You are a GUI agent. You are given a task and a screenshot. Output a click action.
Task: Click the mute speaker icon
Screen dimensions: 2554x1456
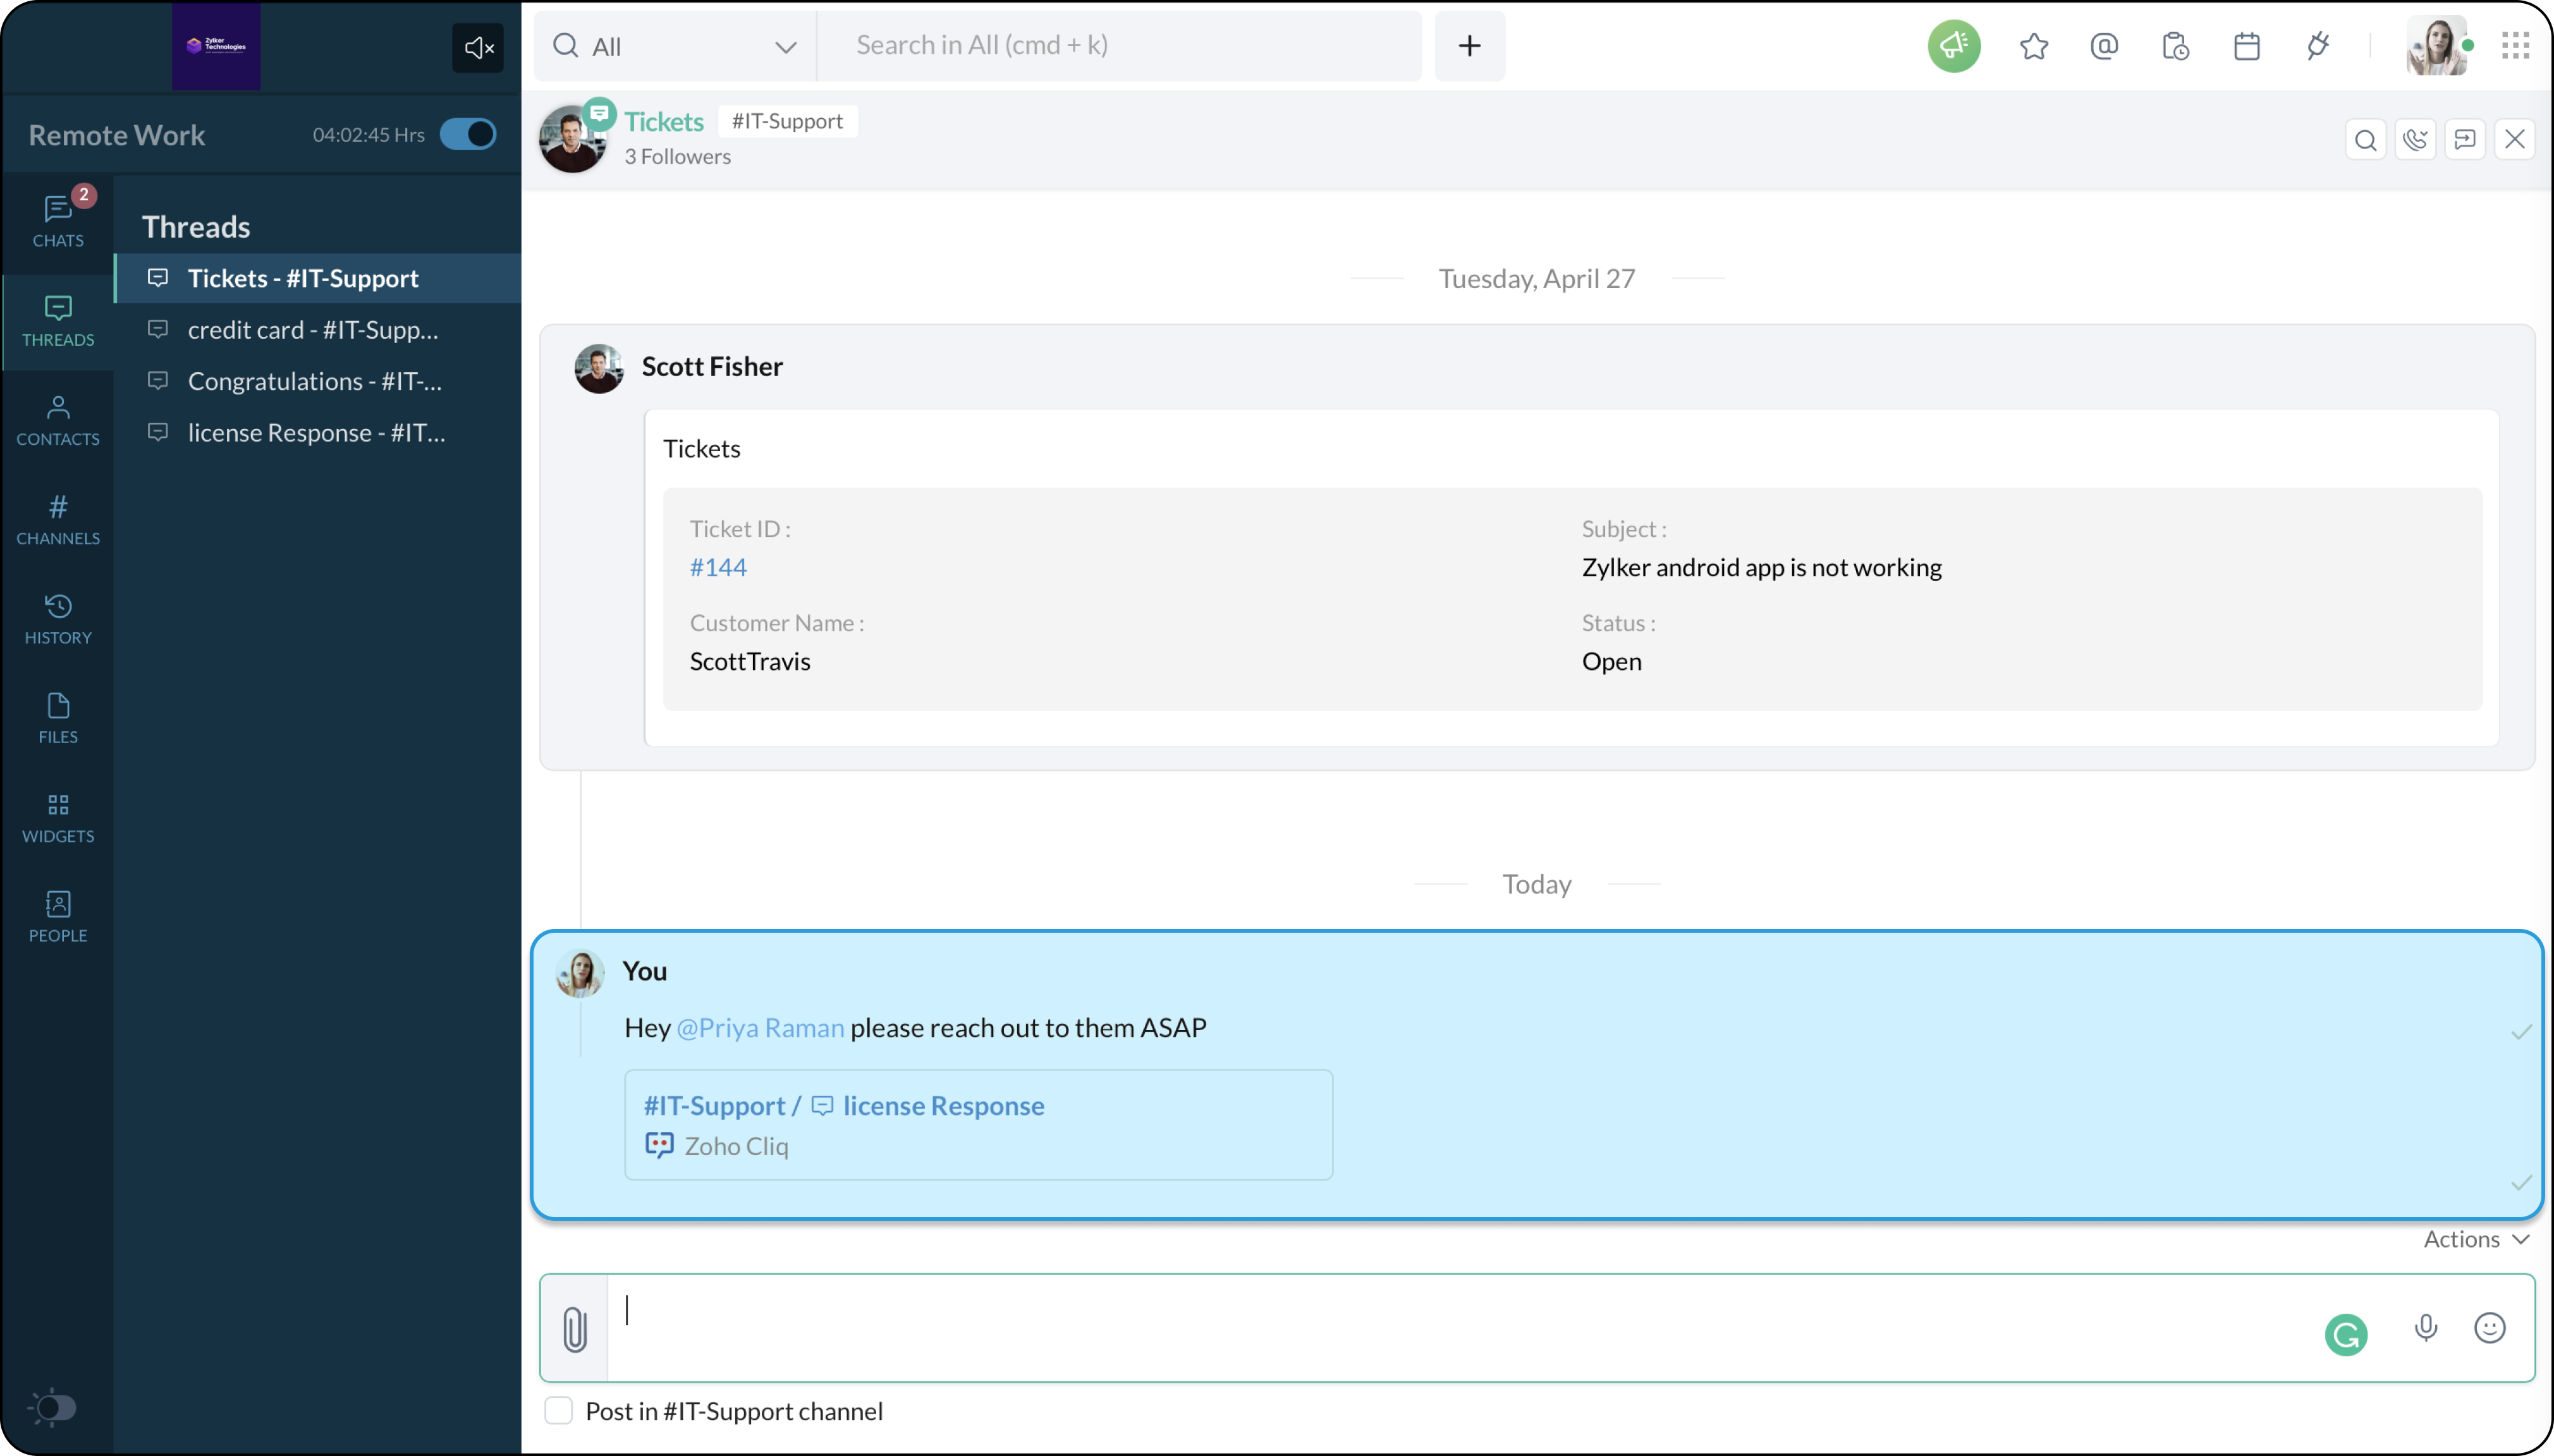pos(478,47)
